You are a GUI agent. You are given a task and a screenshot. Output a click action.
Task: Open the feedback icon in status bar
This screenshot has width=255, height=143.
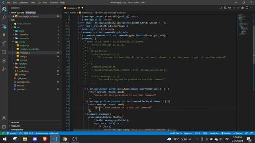coord(247,133)
